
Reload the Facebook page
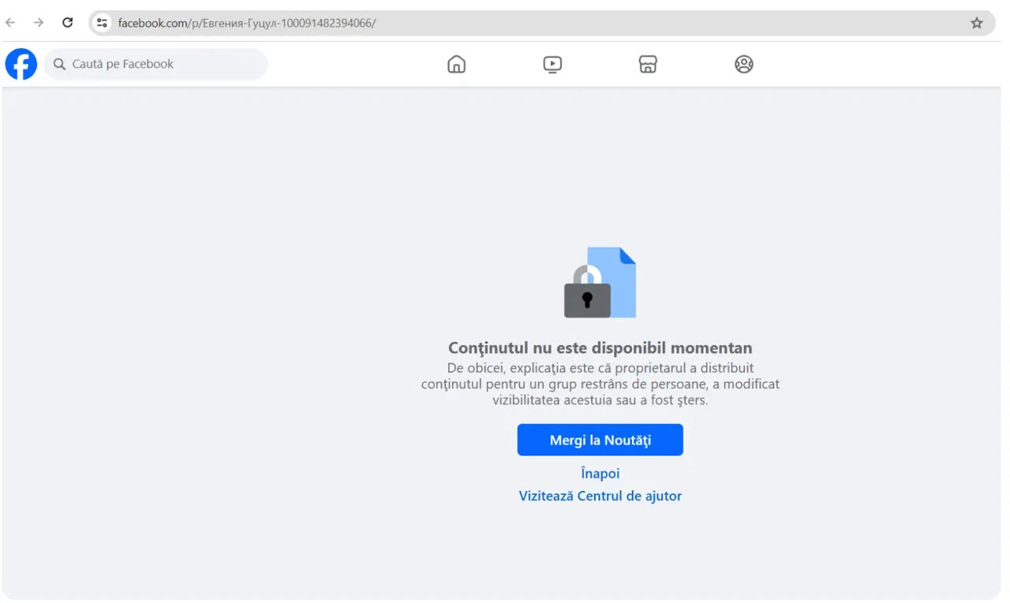(68, 23)
